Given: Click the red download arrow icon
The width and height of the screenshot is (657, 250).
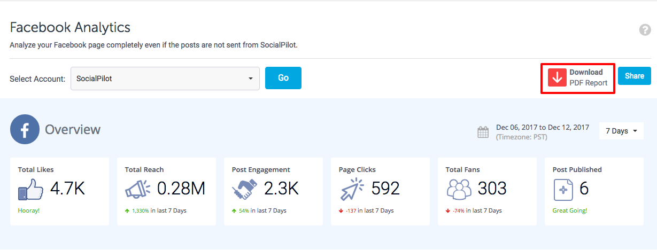Looking at the screenshot, I should [x=558, y=77].
